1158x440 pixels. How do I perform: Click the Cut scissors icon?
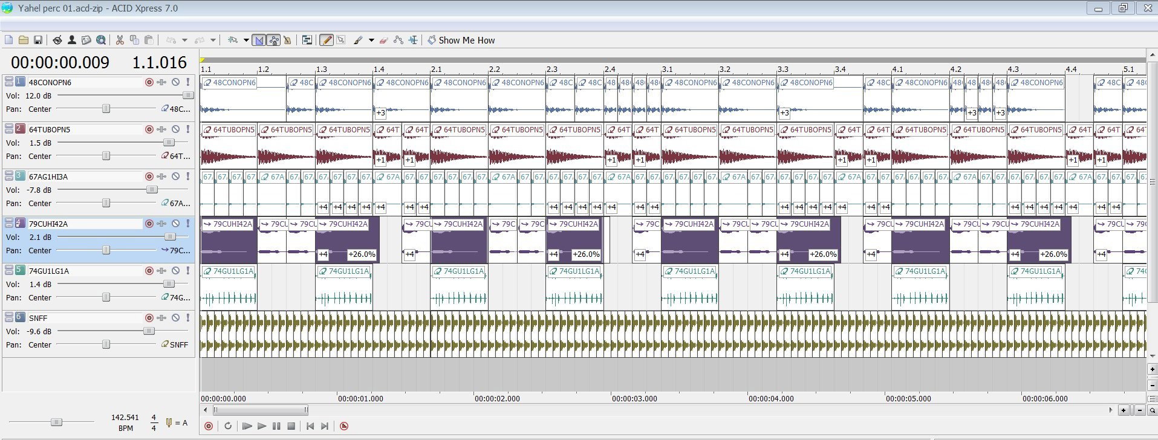click(120, 40)
